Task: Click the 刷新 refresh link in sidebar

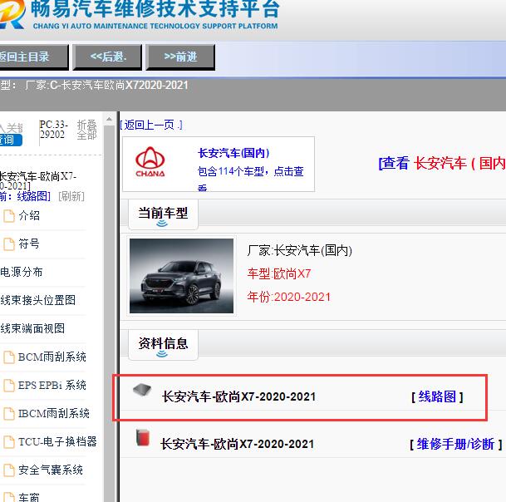Action: pos(71,196)
